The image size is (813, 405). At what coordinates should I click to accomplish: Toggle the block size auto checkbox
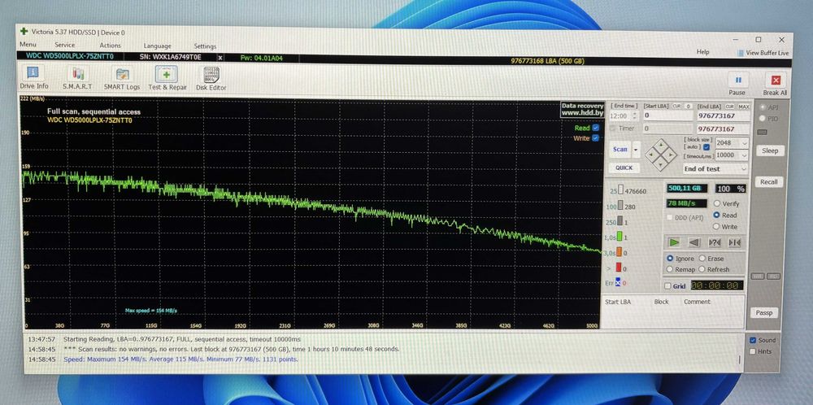(706, 147)
